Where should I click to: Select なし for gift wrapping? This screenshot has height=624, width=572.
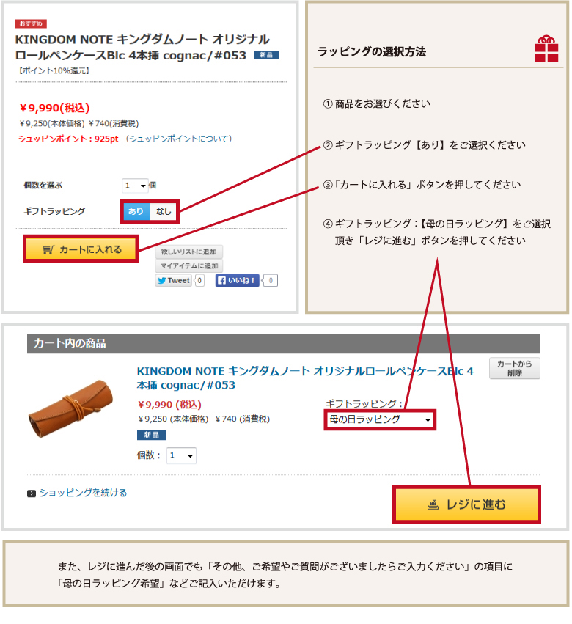coord(164,211)
